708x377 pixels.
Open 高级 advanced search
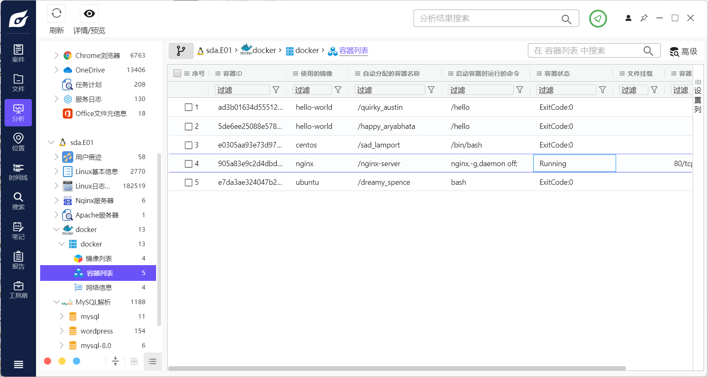point(684,51)
